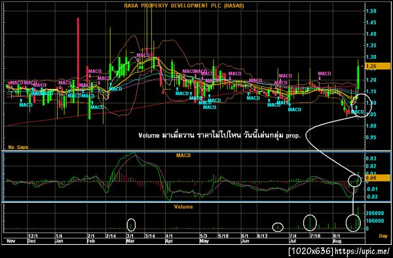Image resolution: width=393 pixels, height=258 pixels.
Task: Click the No Gaps label
Action: point(18,147)
